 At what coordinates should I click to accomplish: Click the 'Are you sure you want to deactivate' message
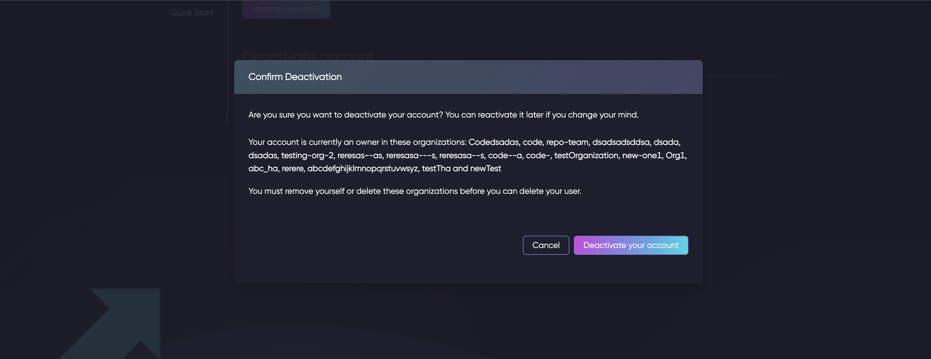tap(443, 115)
